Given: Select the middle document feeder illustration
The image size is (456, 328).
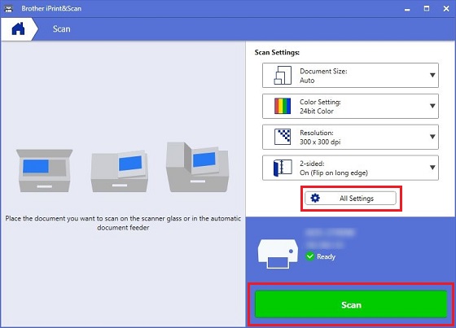Looking at the screenshot, I should pyautogui.click(x=119, y=171).
